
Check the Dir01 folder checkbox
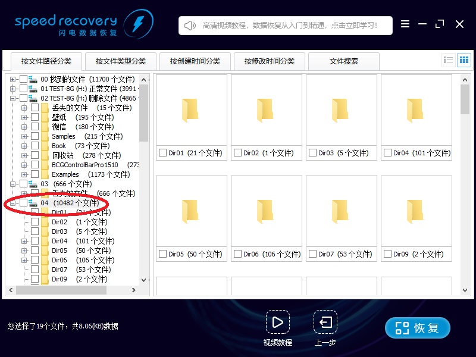(164, 153)
